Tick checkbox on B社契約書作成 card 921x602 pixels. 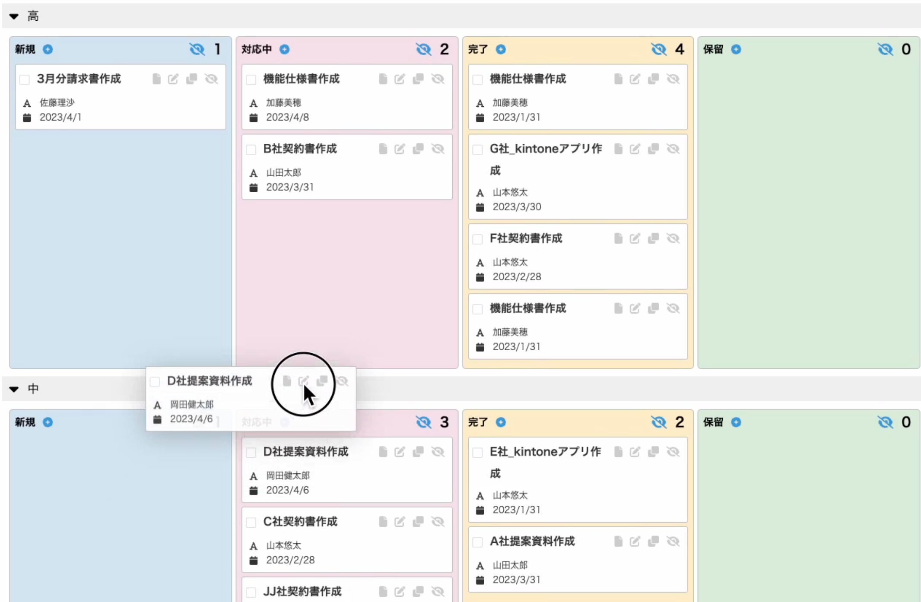tap(251, 149)
